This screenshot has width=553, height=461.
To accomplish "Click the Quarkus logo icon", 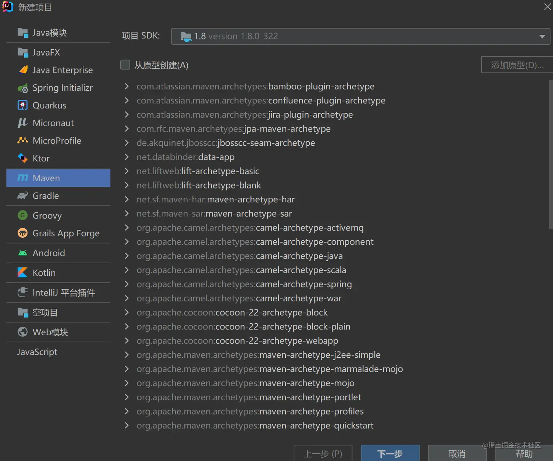I will click(23, 105).
